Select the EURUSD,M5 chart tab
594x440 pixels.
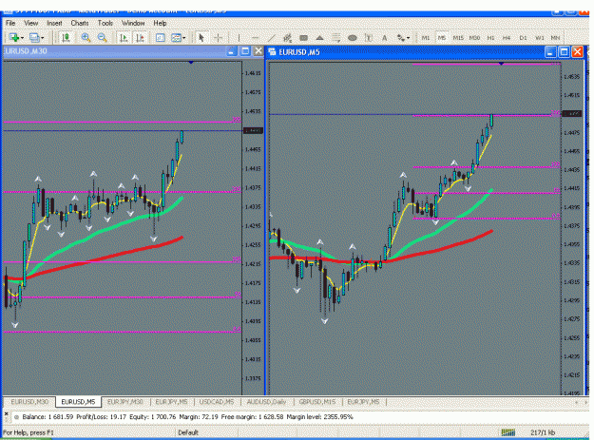[x=78, y=402]
